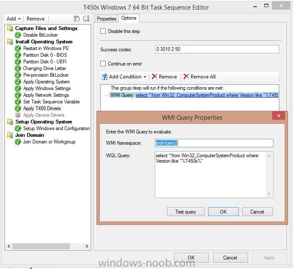
Task: Click the Apply button in the editor
Action: (269, 258)
